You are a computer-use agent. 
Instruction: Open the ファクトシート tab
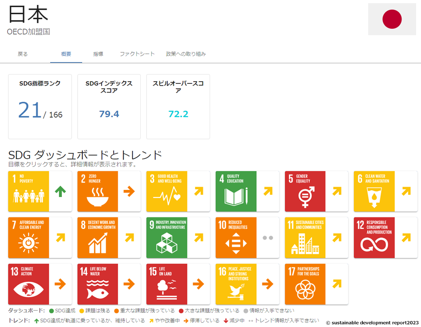tap(137, 54)
